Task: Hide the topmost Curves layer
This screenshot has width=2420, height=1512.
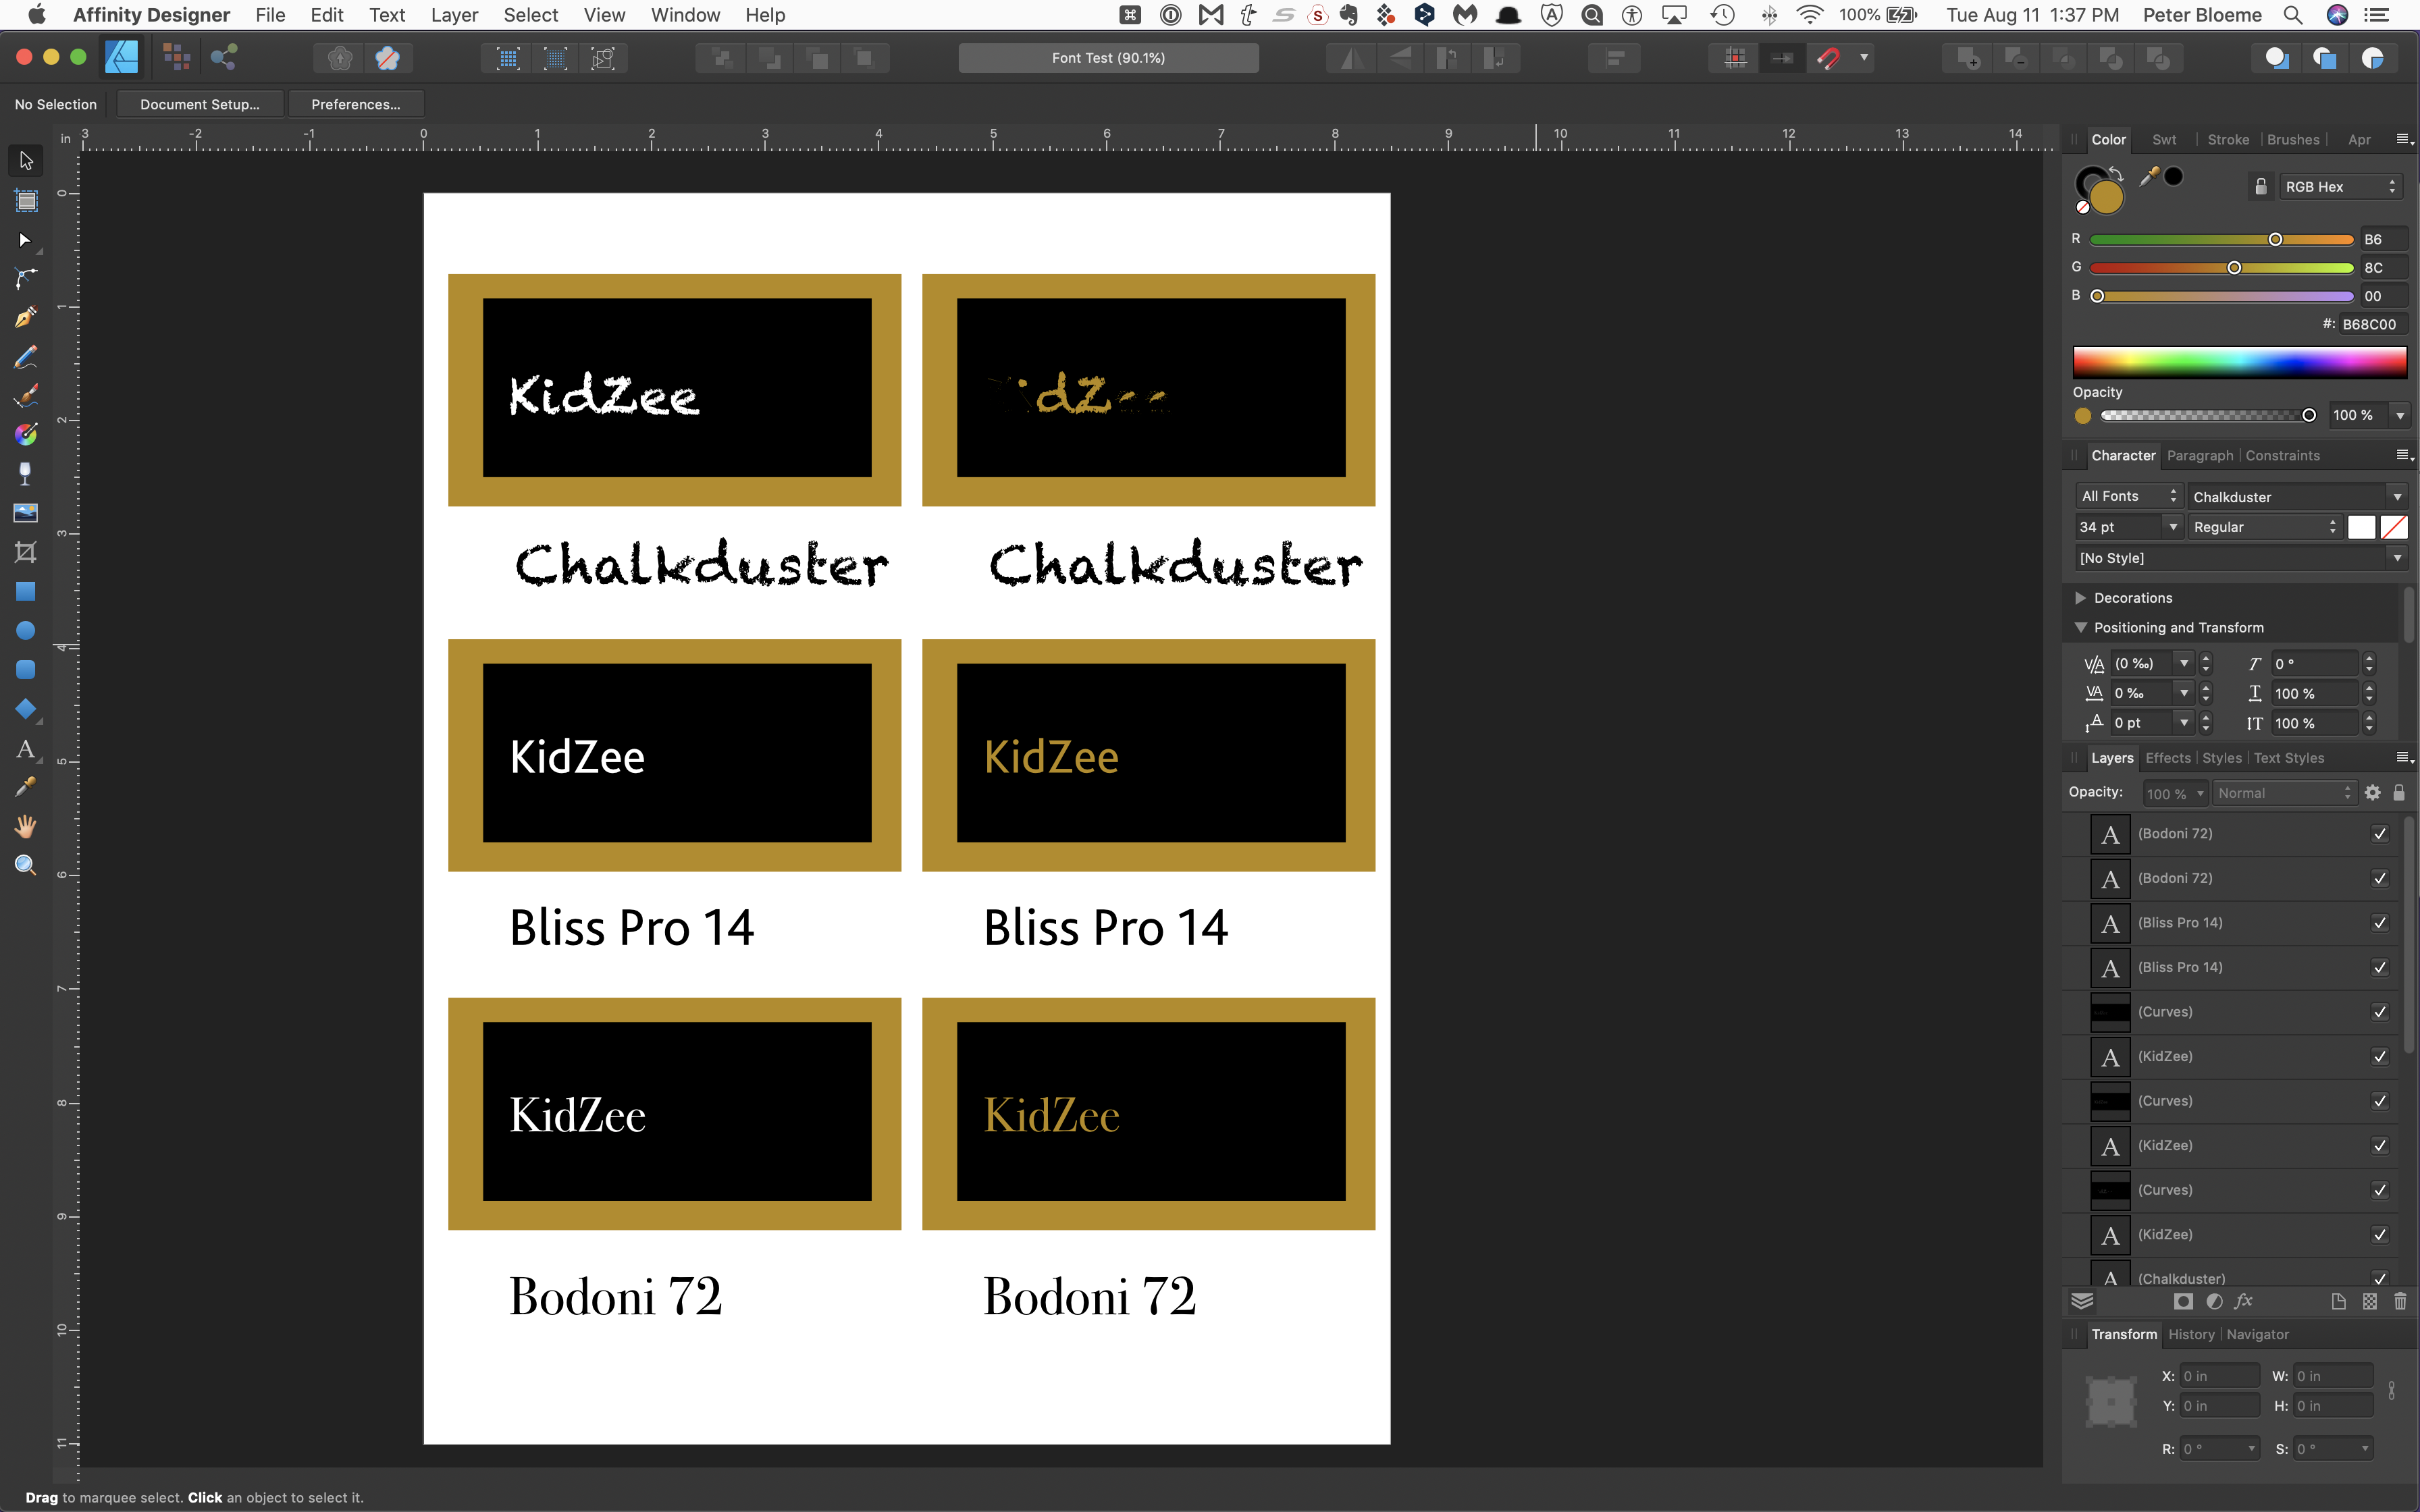Action: tap(2380, 1012)
